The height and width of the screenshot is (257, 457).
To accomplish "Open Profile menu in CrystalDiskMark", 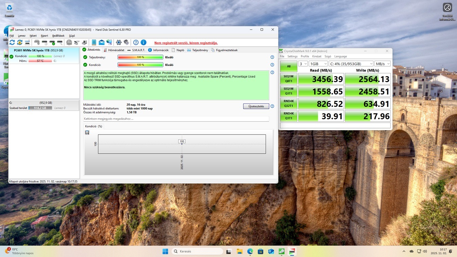I will [305, 56].
